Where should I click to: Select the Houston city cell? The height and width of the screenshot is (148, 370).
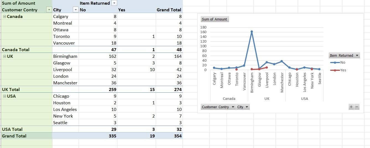(x=65, y=103)
